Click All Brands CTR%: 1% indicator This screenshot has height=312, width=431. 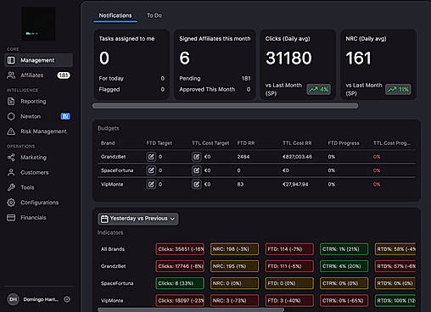pyautogui.click(x=344, y=249)
